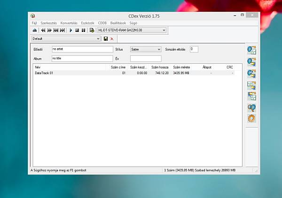The image size is (282, 198).
Task: Stop playback with the stop button
Action: tap(77, 30)
